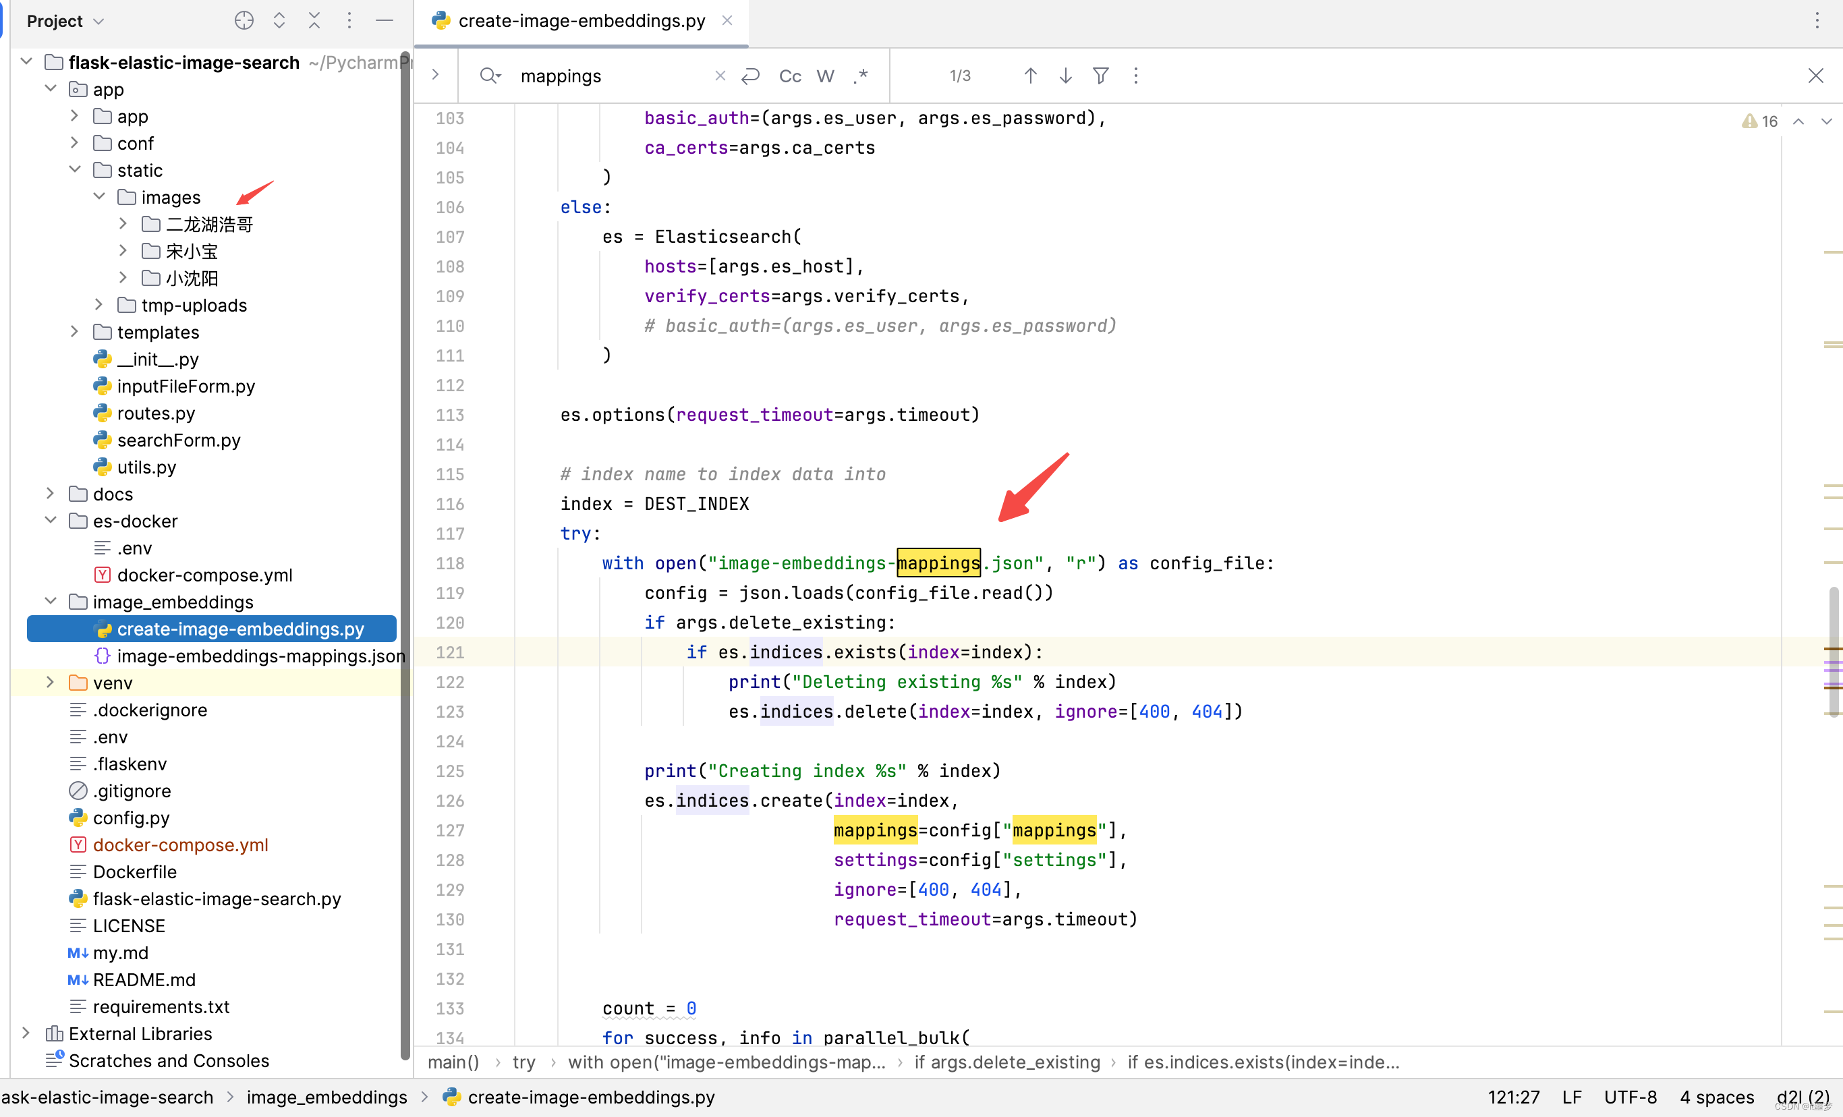The image size is (1843, 1117).
Task: Select config.py in project tree
Action: pos(131,818)
